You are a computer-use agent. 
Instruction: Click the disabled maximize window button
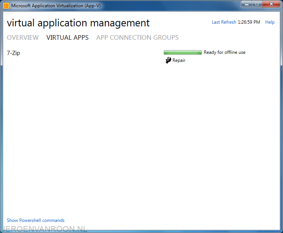257,4
